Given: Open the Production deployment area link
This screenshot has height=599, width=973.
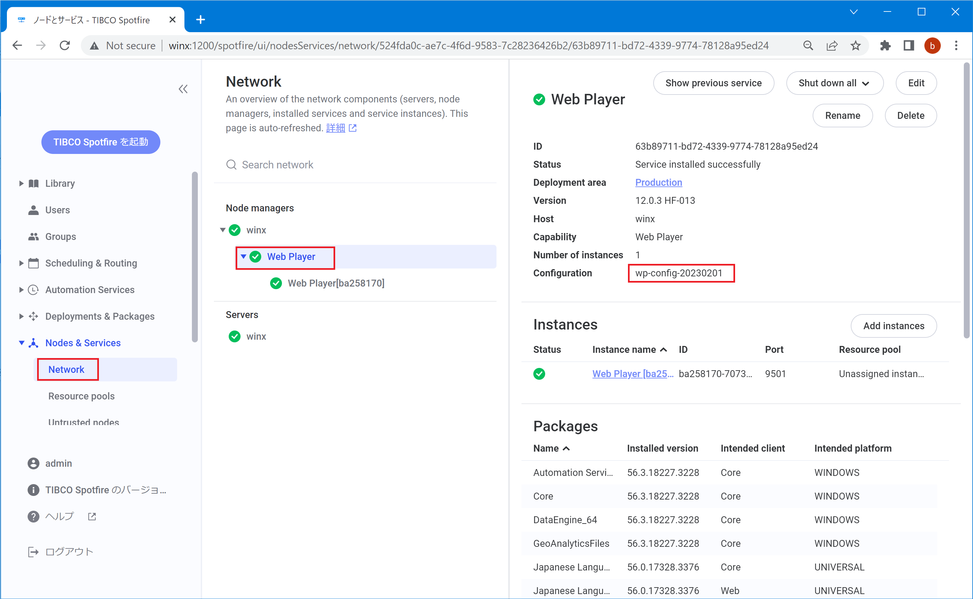Looking at the screenshot, I should (659, 182).
